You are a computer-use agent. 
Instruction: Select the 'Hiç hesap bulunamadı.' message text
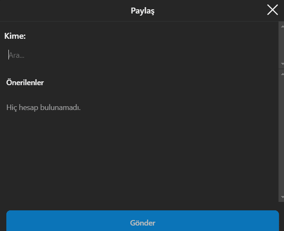click(44, 107)
